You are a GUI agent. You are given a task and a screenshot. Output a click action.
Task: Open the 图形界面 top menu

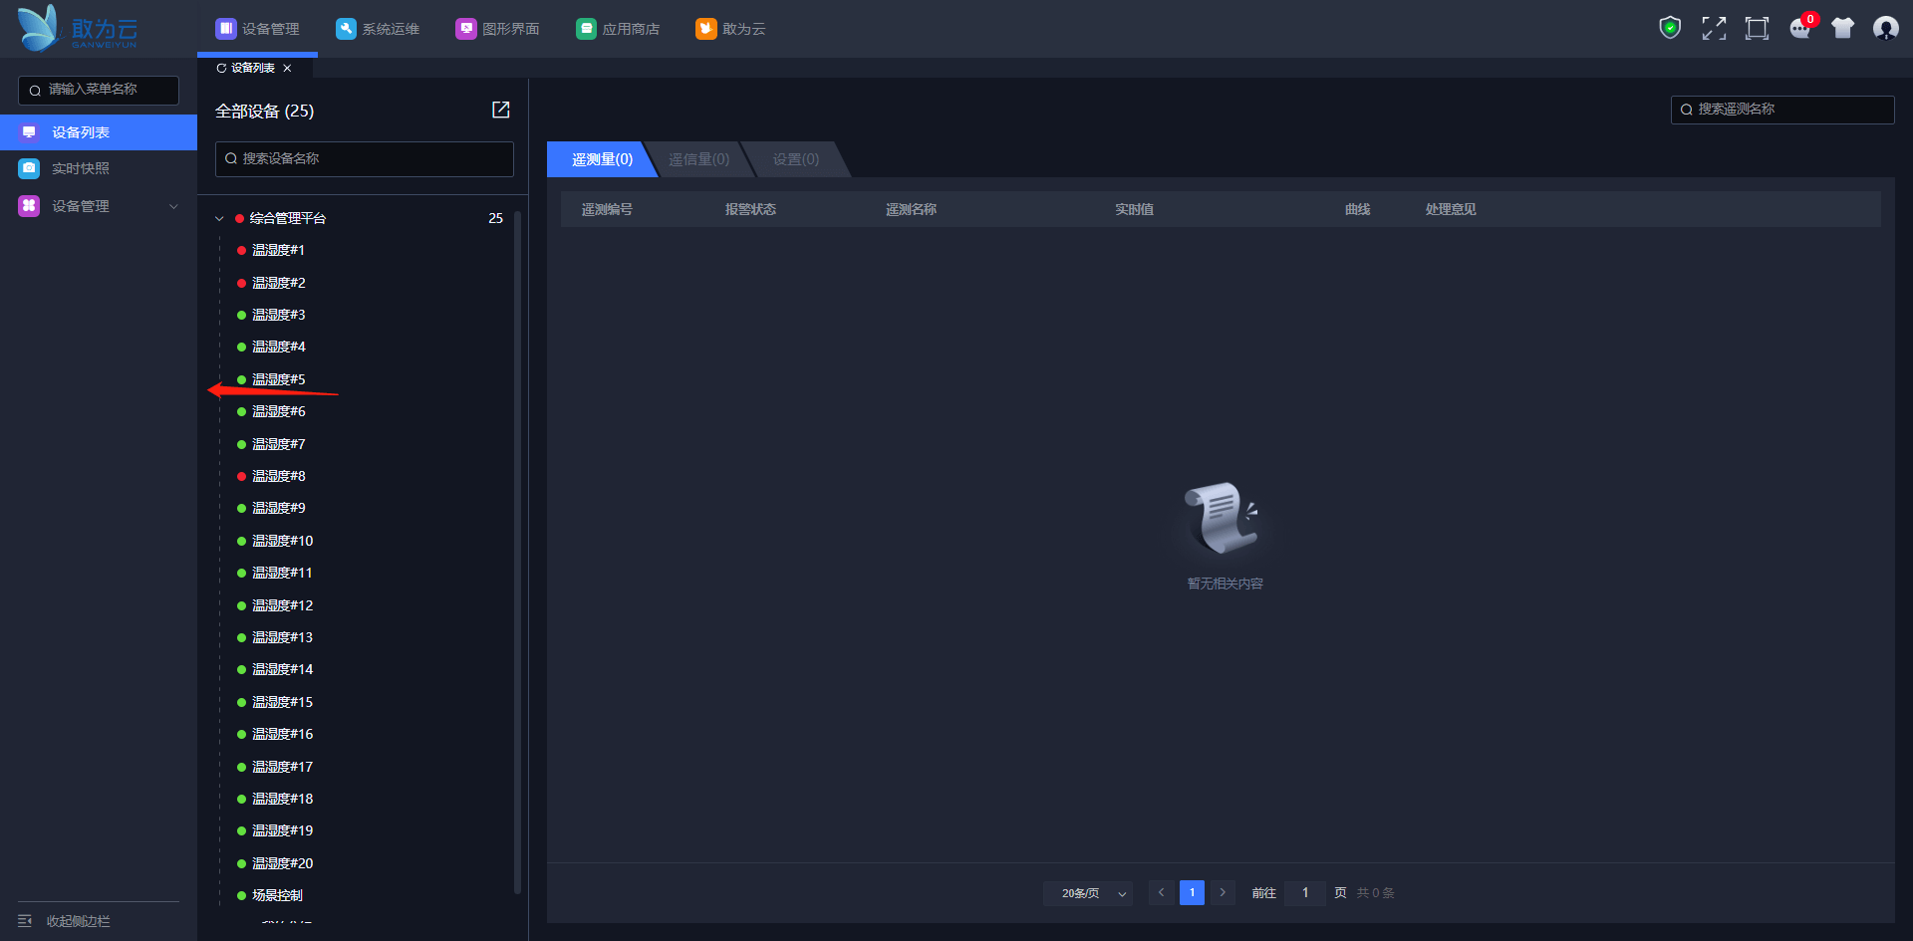pyautogui.click(x=497, y=29)
